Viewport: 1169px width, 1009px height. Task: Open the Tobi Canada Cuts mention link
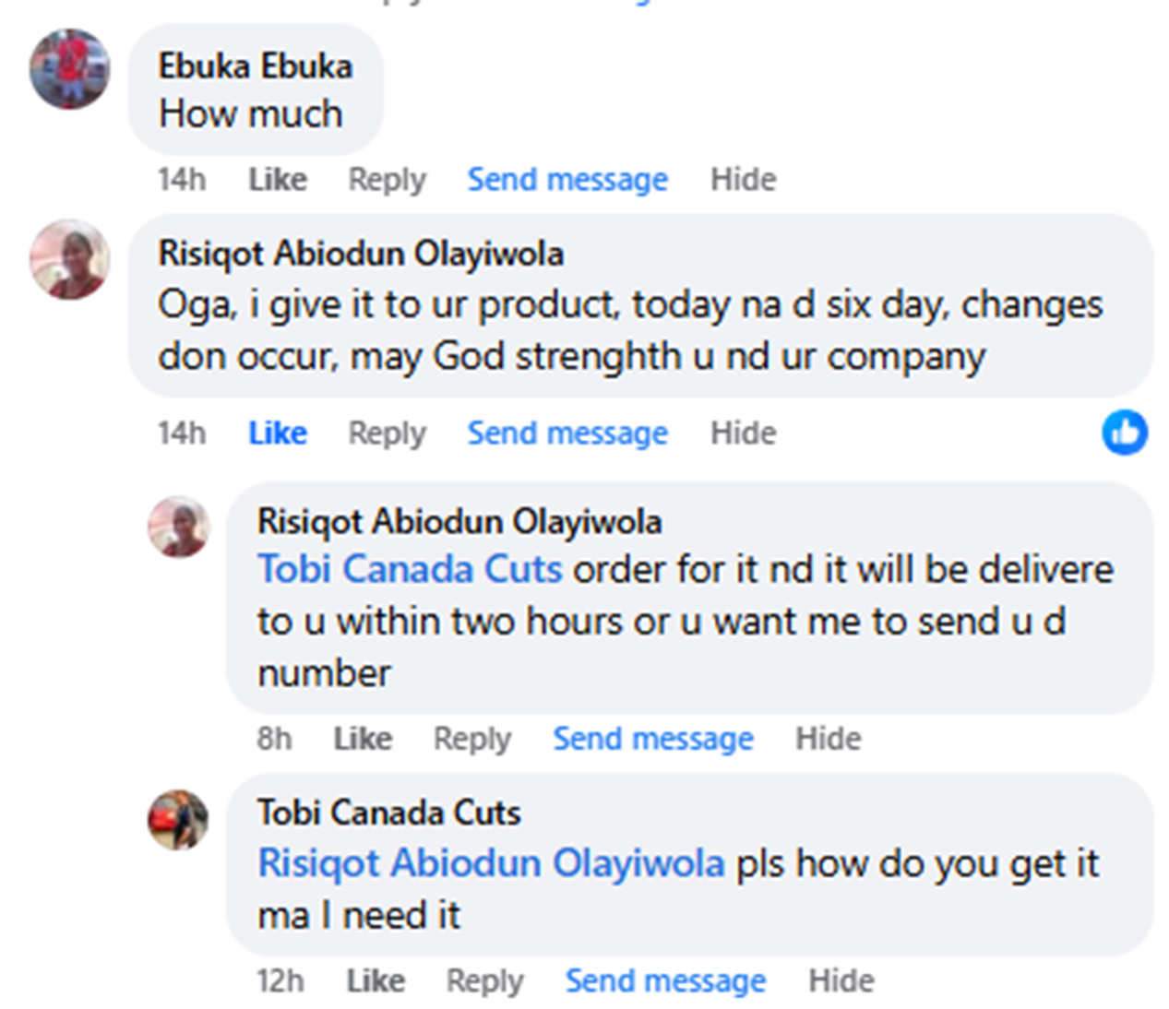410,569
